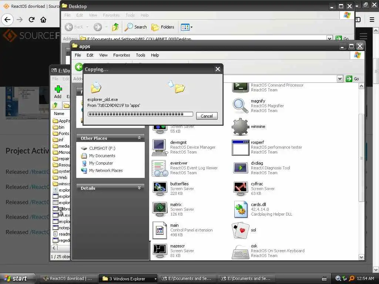Open My Network Places link
This screenshot has height=284, width=379.
pyautogui.click(x=105, y=170)
